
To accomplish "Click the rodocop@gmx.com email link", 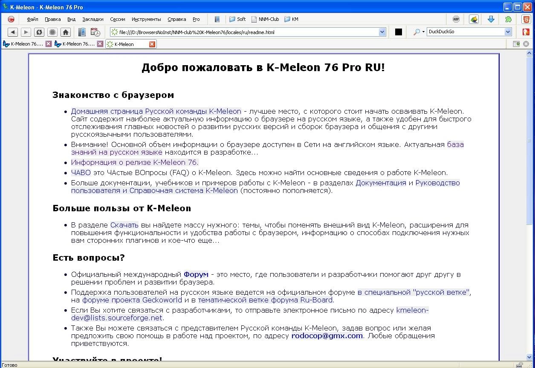I will tap(327, 336).
